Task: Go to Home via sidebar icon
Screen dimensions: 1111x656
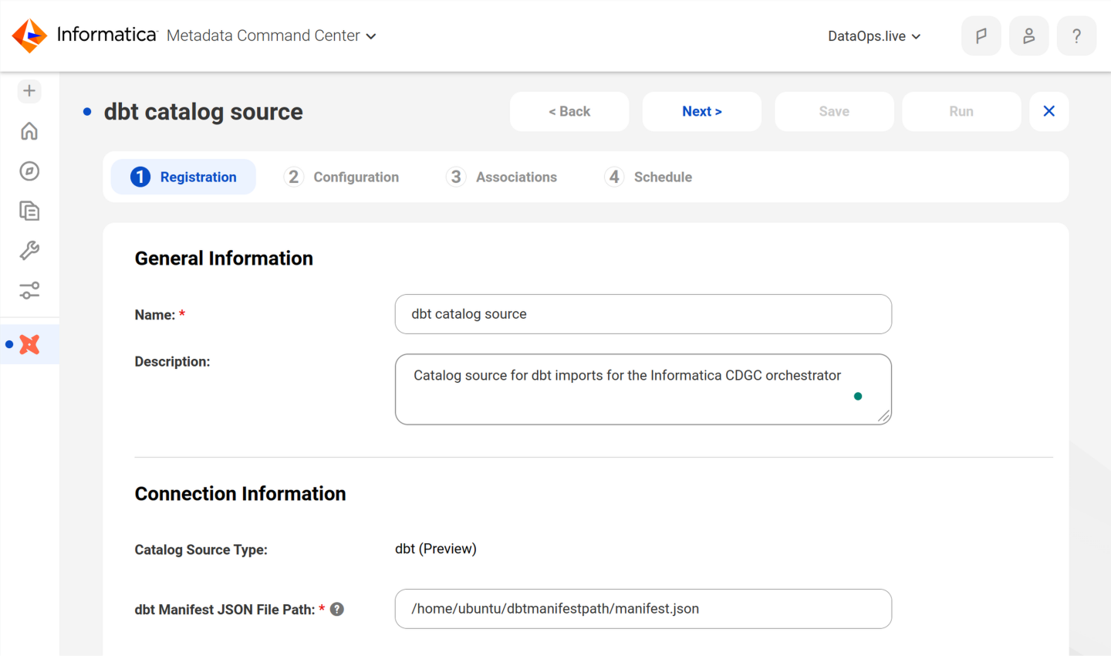Action: [x=29, y=131]
